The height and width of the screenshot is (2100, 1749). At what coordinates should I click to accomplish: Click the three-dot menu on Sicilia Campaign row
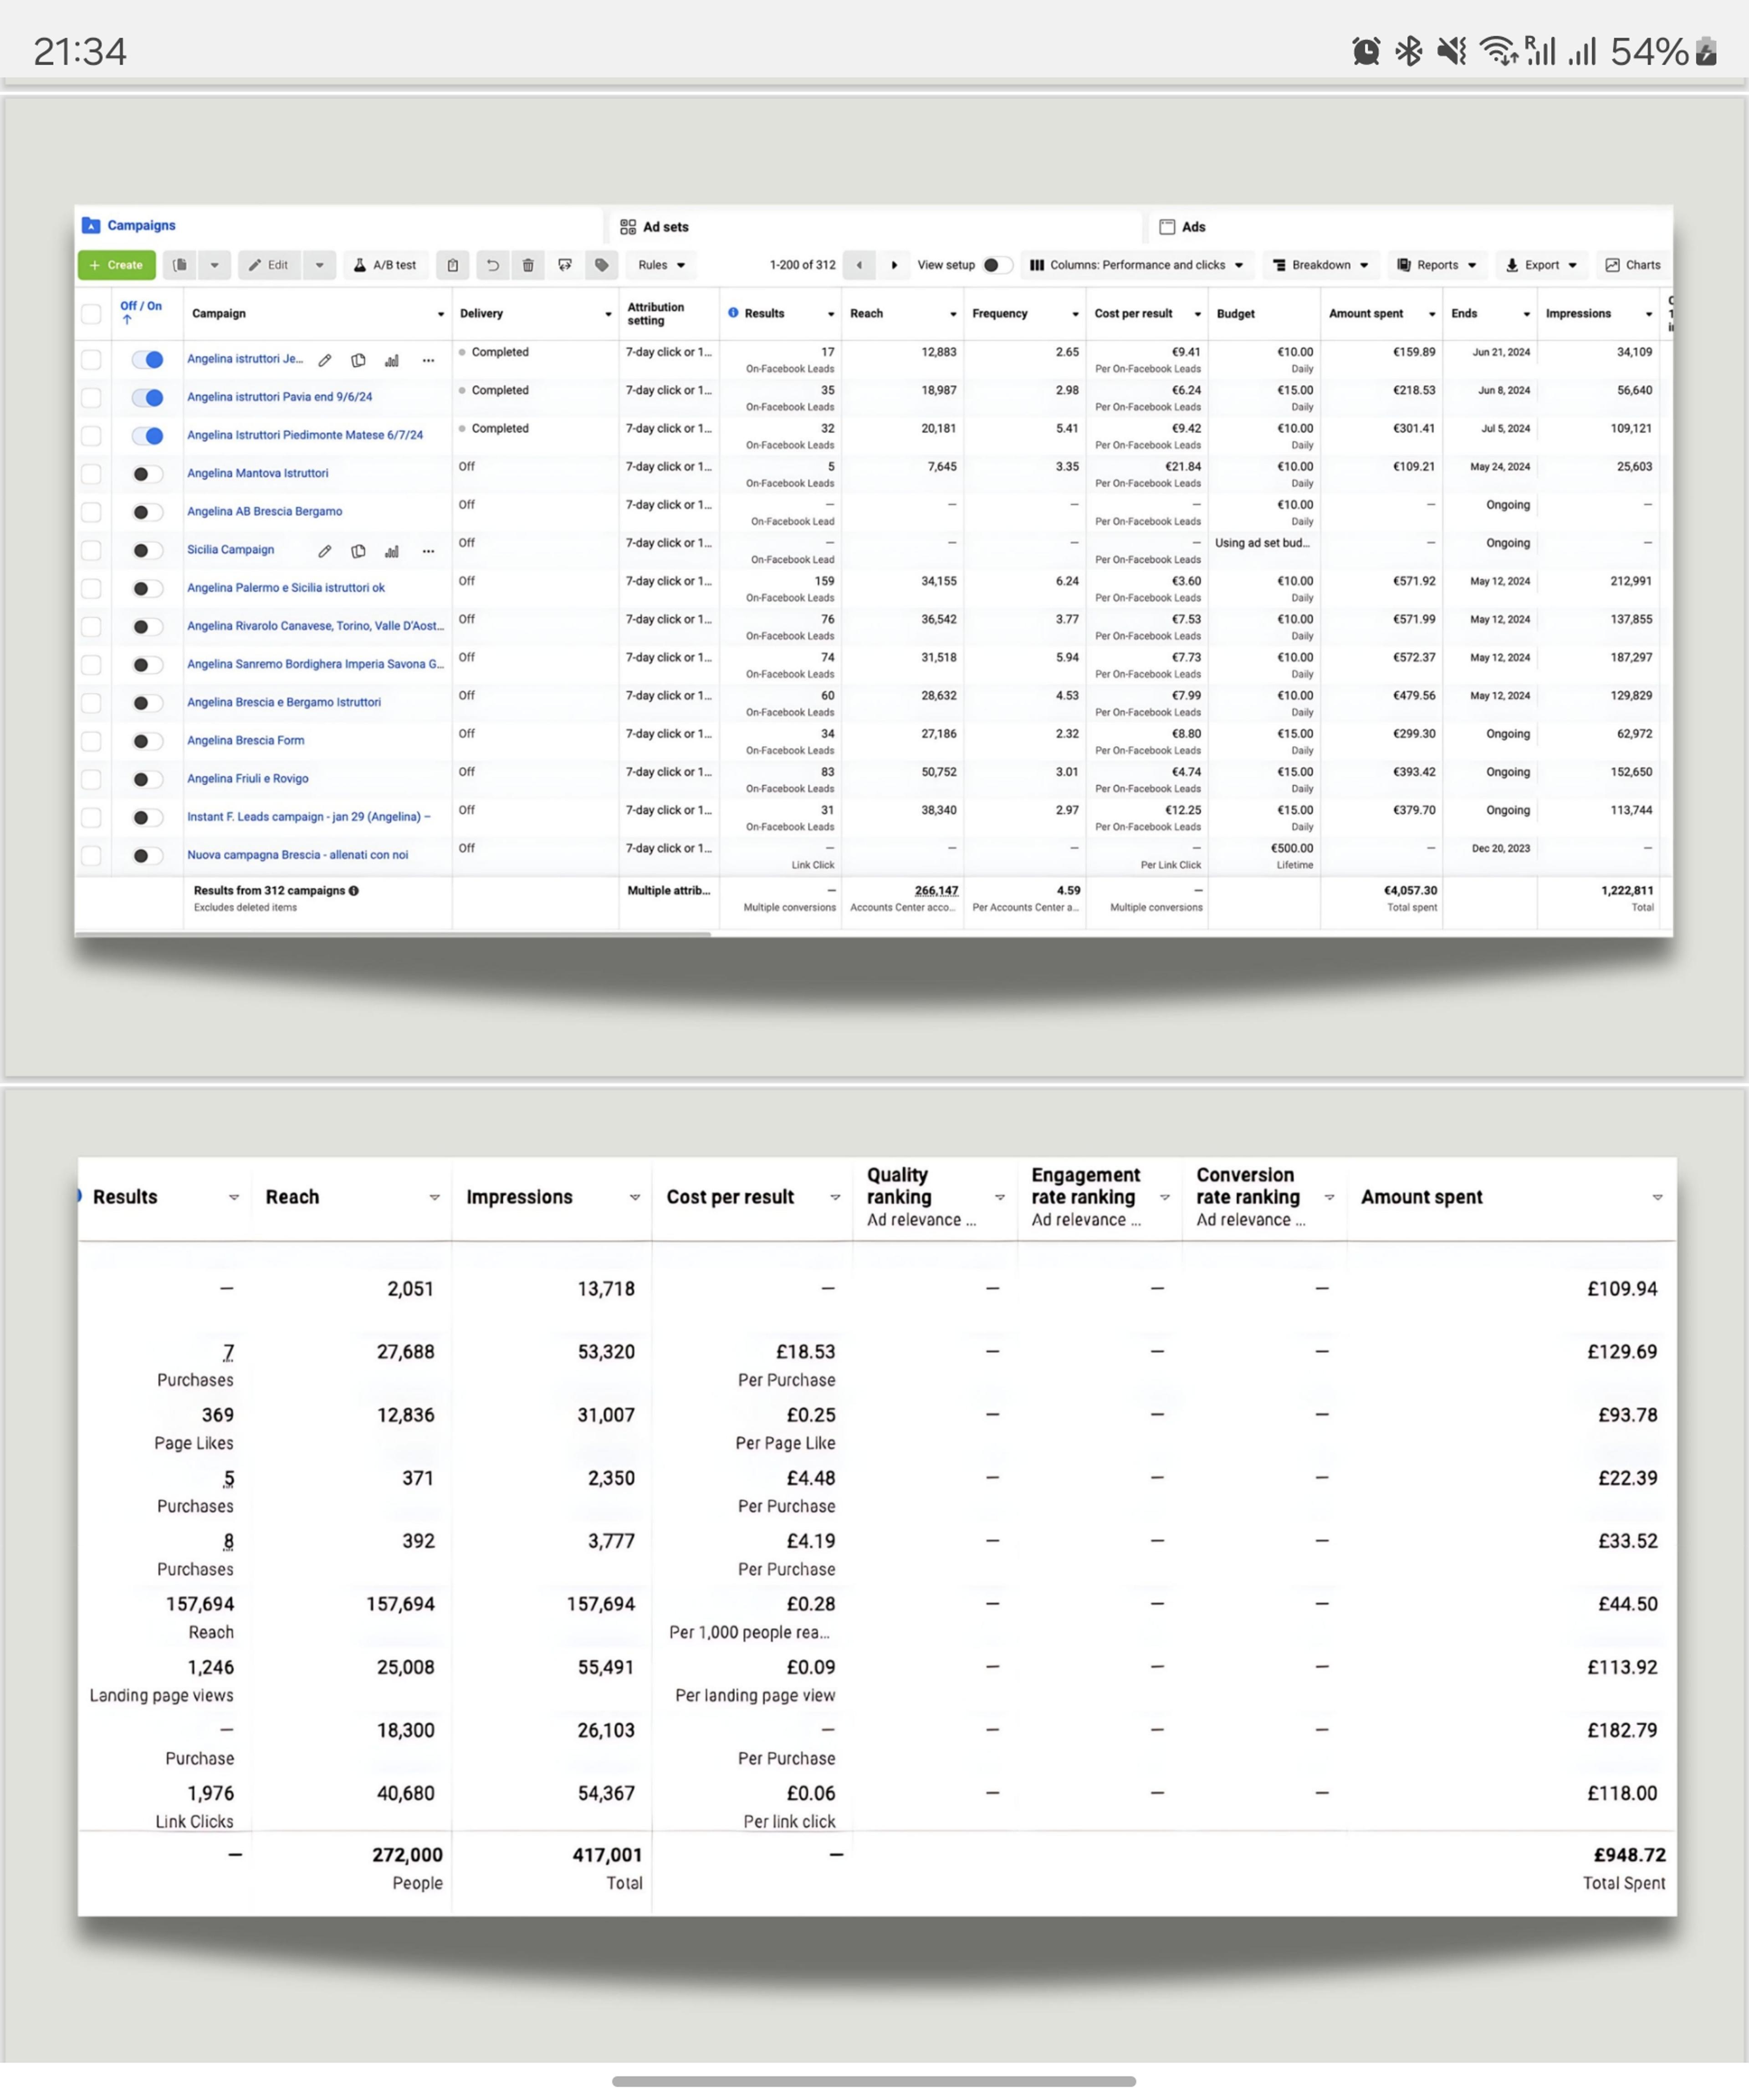point(428,551)
